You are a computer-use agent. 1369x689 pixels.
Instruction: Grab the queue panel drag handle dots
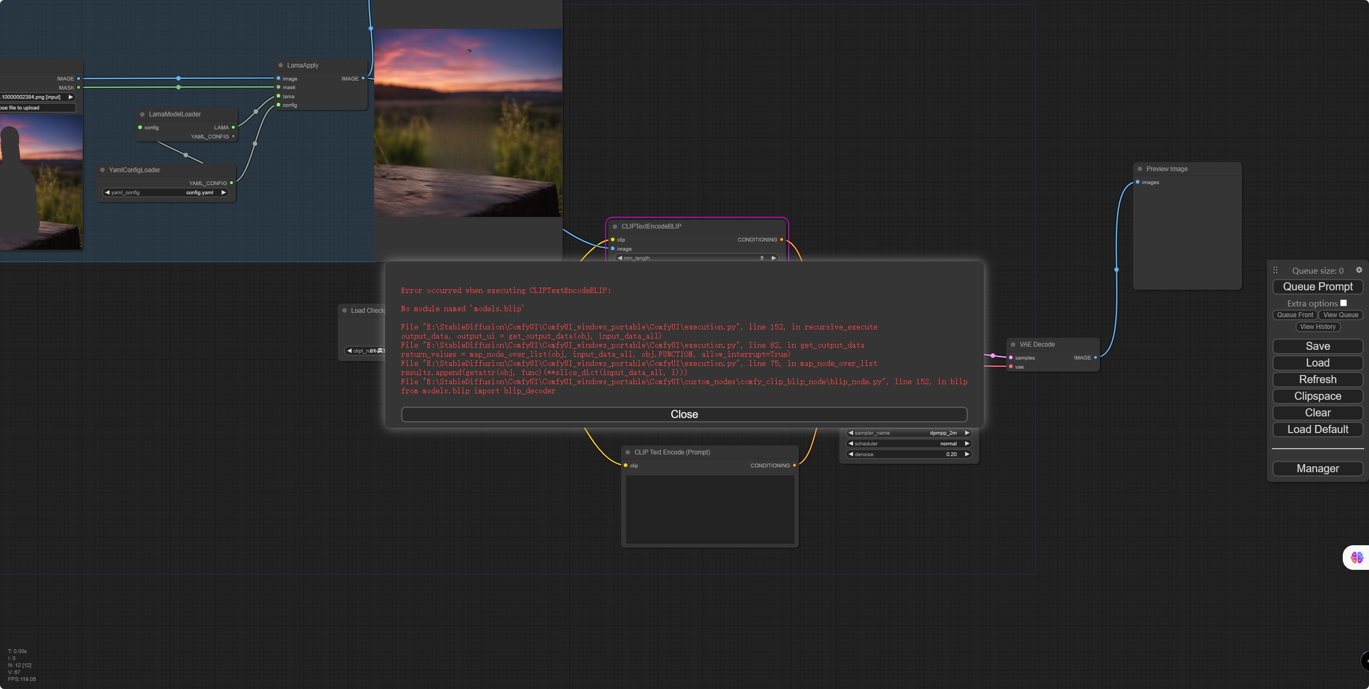1276,270
